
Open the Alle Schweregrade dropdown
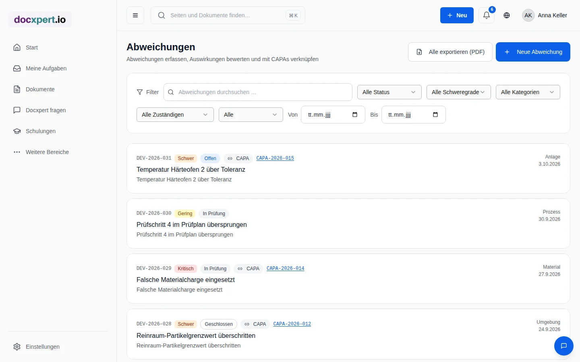(459, 92)
